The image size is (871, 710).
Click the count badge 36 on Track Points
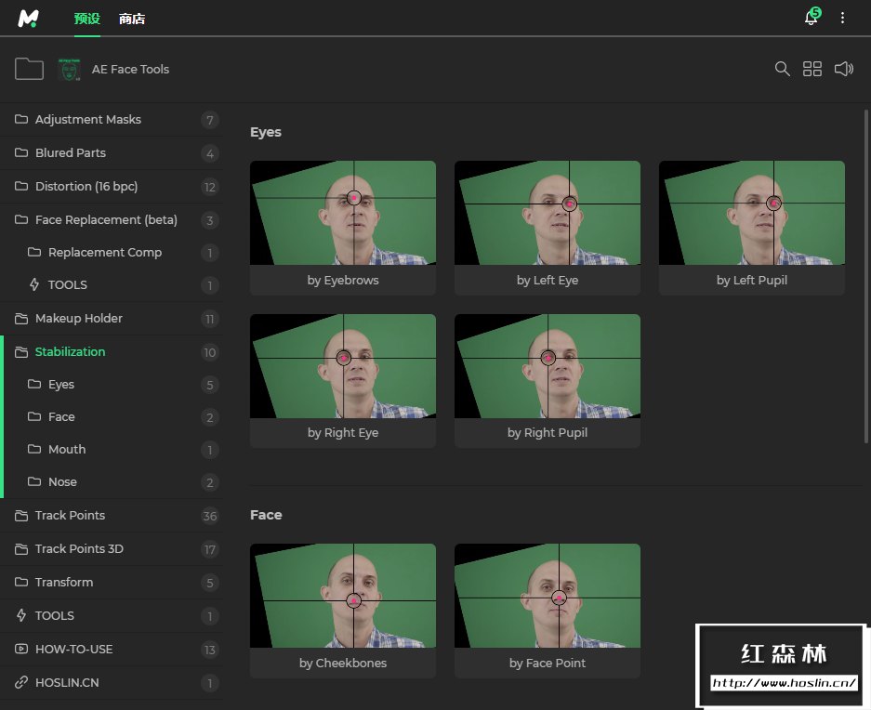tap(209, 516)
